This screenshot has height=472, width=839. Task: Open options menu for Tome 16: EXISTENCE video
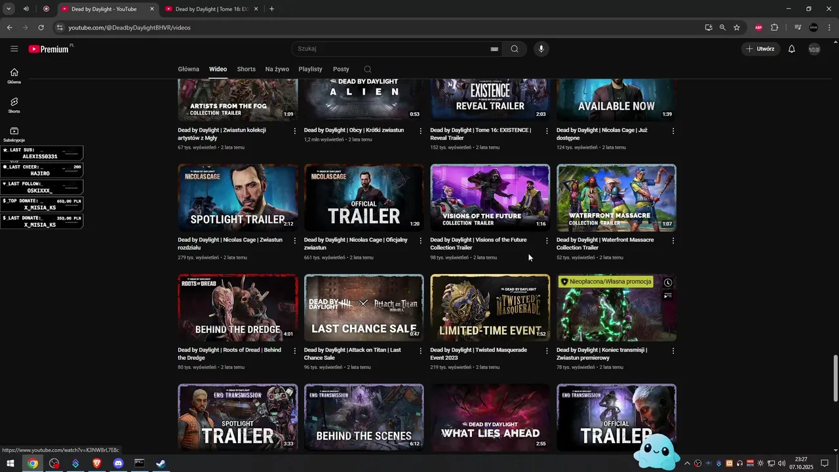(547, 131)
